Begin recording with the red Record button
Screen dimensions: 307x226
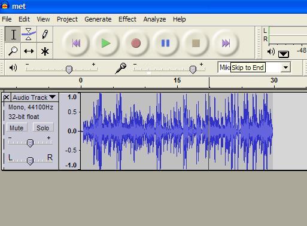136,43
